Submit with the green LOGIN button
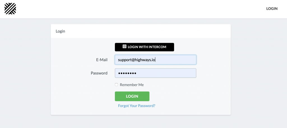This screenshot has width=287, height=128. tap(132, 96)
